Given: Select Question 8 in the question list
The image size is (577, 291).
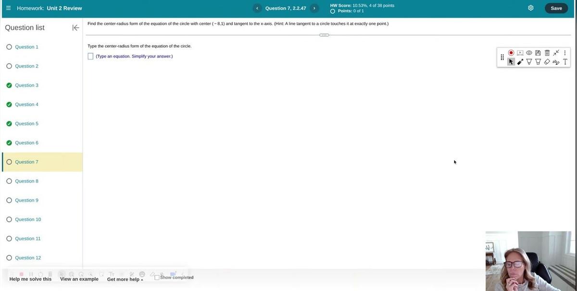Looking at the screenshot, I should tap(26, 181).
